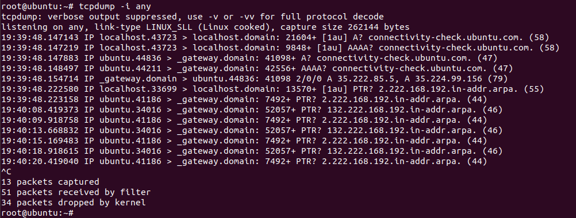Click the tcpdump -i any command text
Image resolution: width=576 pixels, height=218 pixels.
pos(115,6)
